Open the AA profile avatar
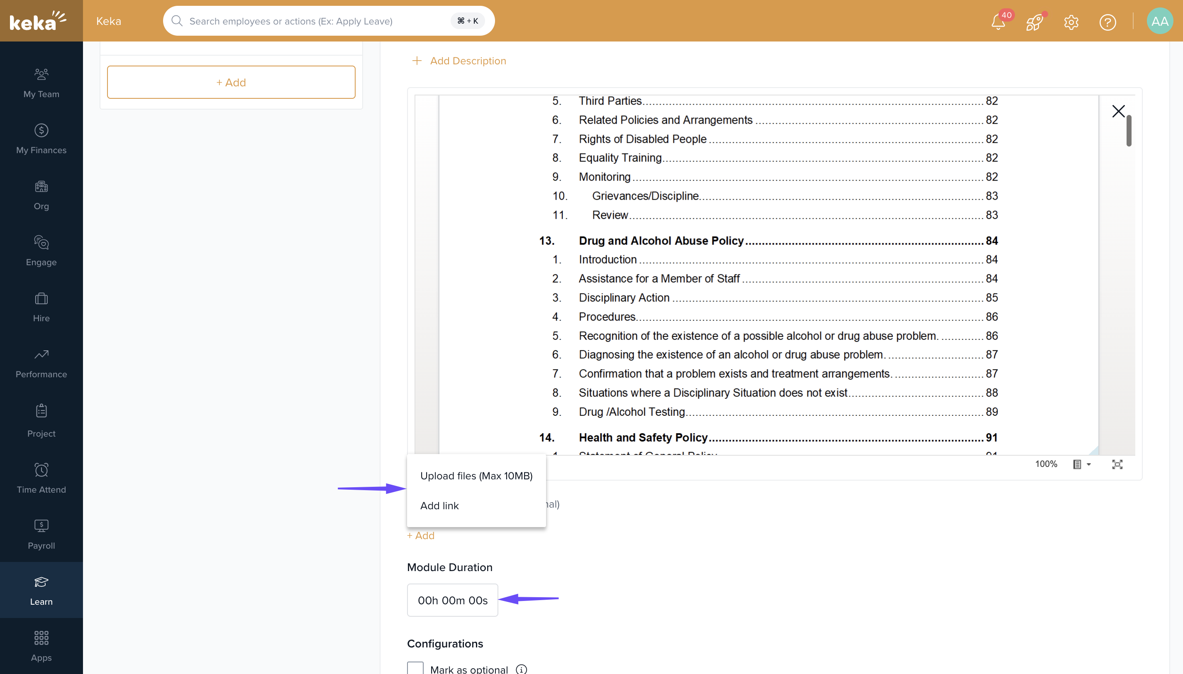The height and width of the screenshot is (674, 1183). pyautogui.click(x=1159, y=21)
